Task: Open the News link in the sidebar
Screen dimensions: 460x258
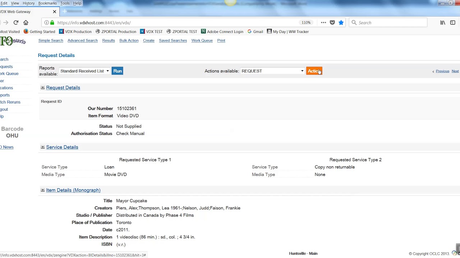Action: (x=7, y=147)
